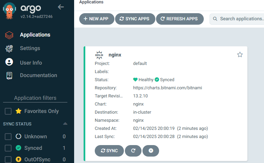
Task: Toggle the Favorites Only checkbox
Action: [8, 111]
